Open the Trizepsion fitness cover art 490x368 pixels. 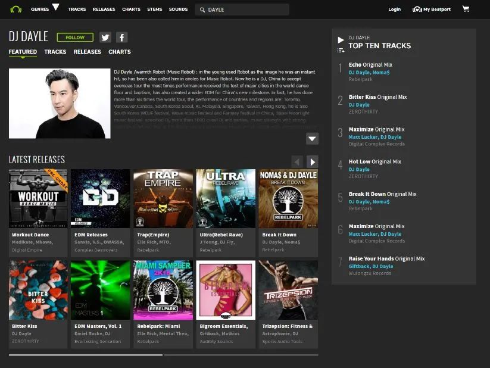click(288, 290)
